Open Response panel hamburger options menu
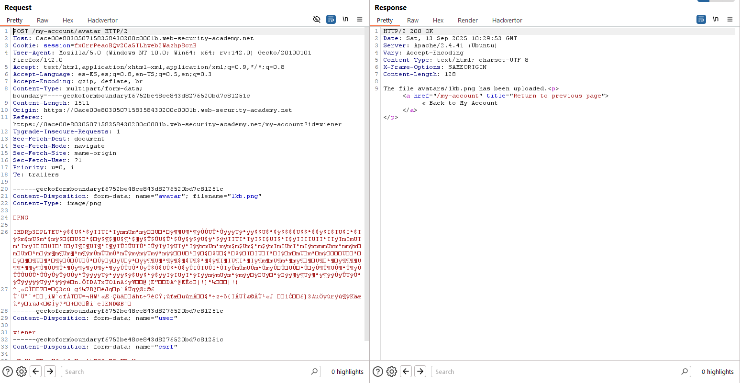This screenshot has height=383, width=740. 730,20
